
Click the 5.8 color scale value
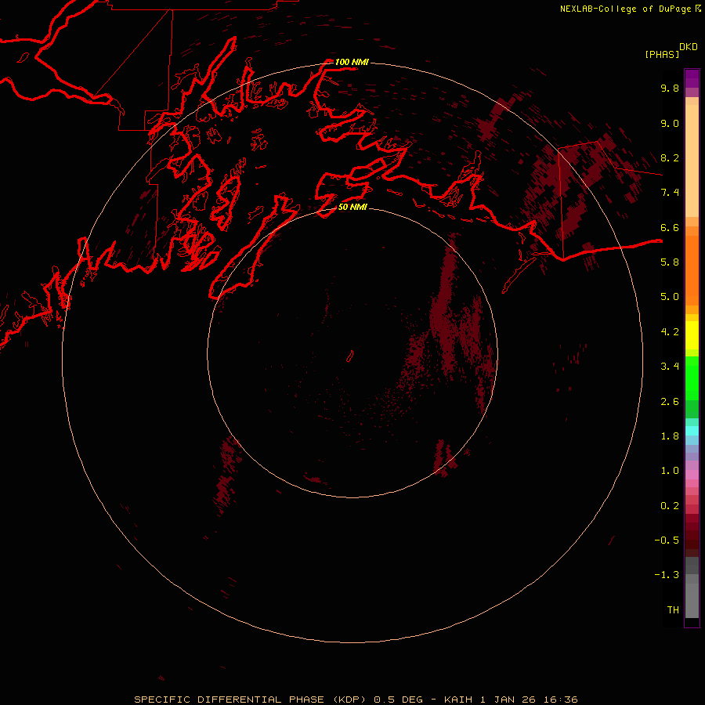(670, 262)
